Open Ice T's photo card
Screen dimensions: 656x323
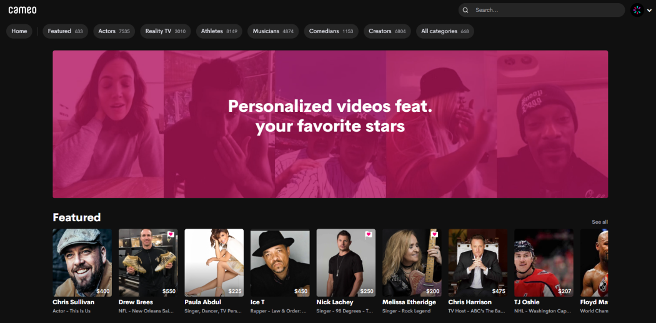point(280,263)
